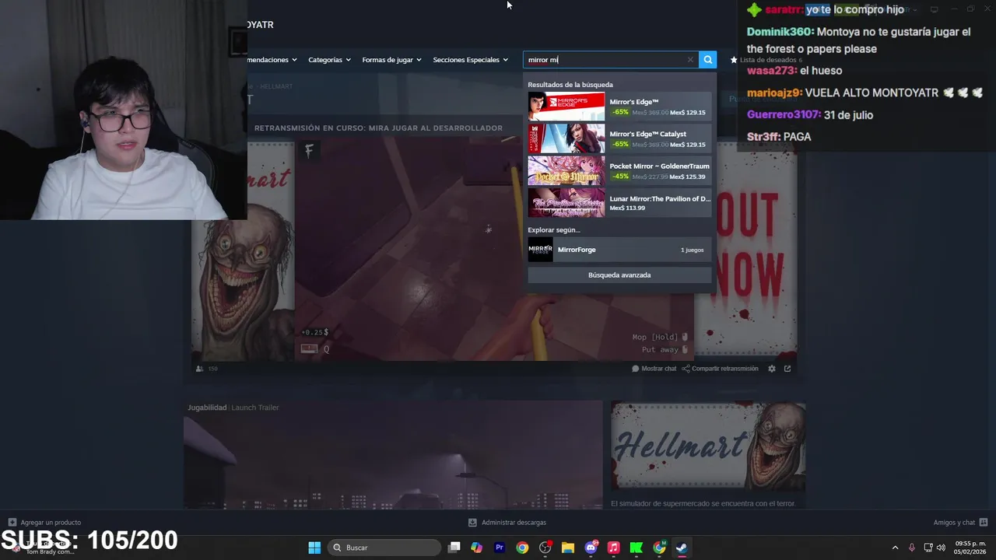
Task: Clear the search text with the X
Action: 689,60
